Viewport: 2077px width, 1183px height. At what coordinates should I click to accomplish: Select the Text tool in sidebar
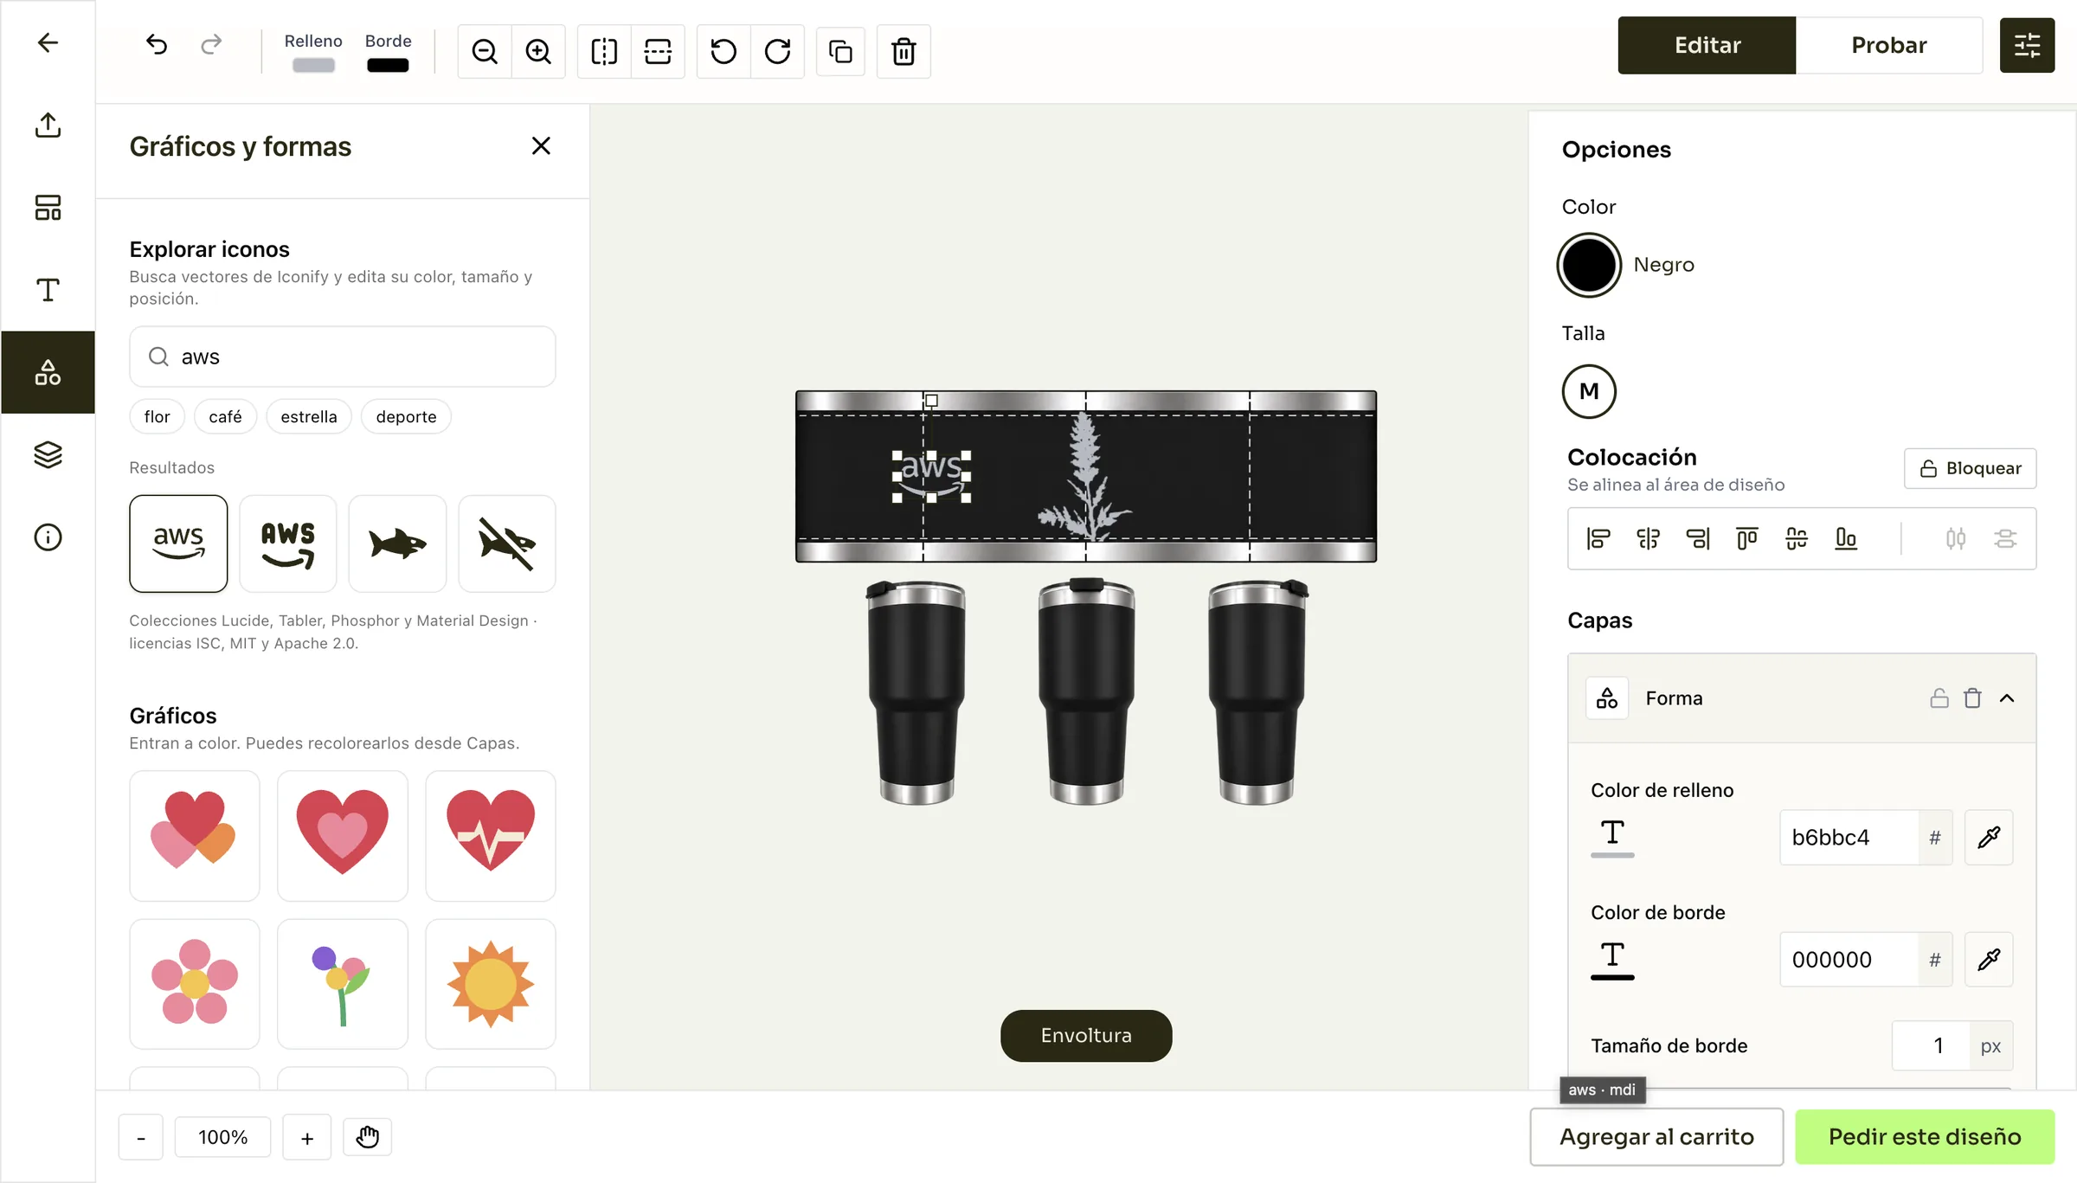[x=48, y=290]
